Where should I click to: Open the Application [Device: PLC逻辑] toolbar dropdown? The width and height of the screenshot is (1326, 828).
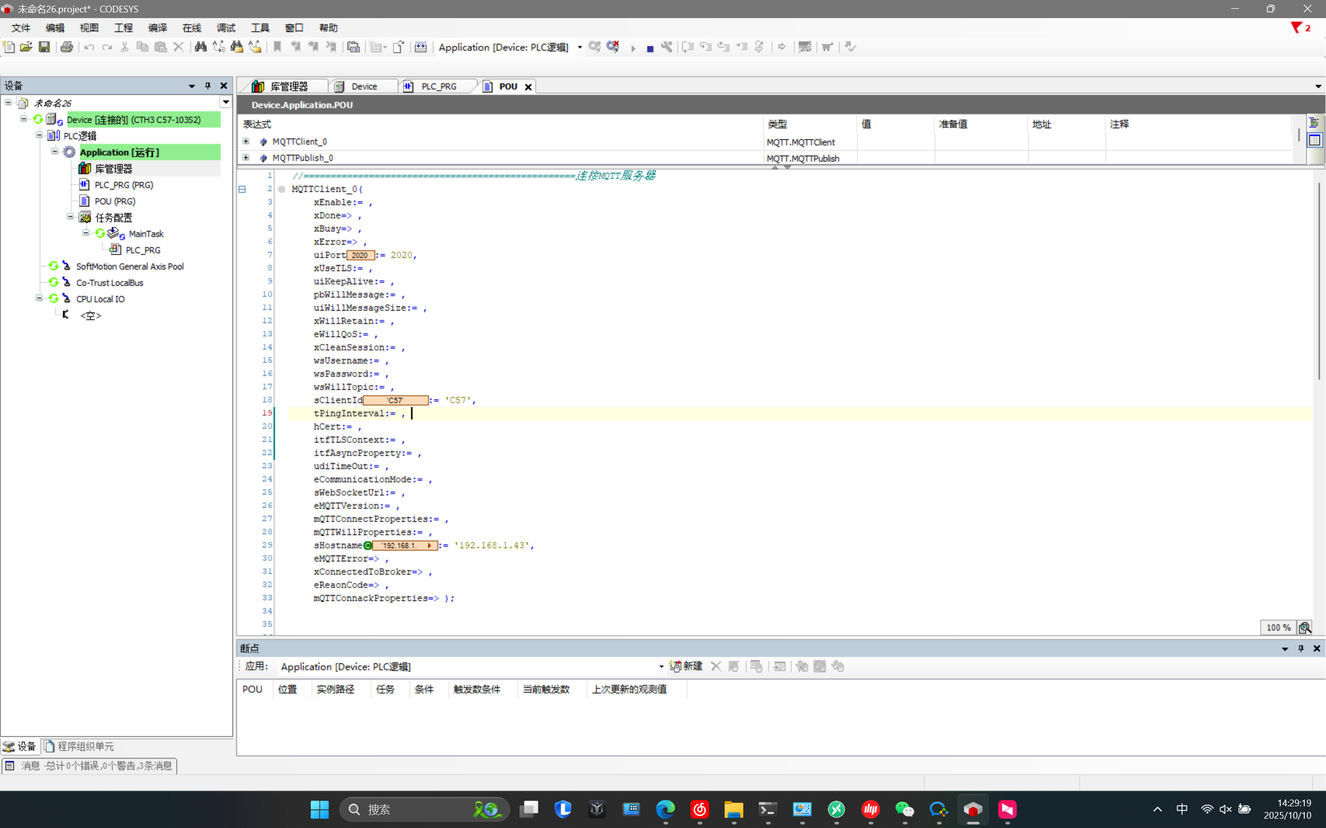pos(580,48)
